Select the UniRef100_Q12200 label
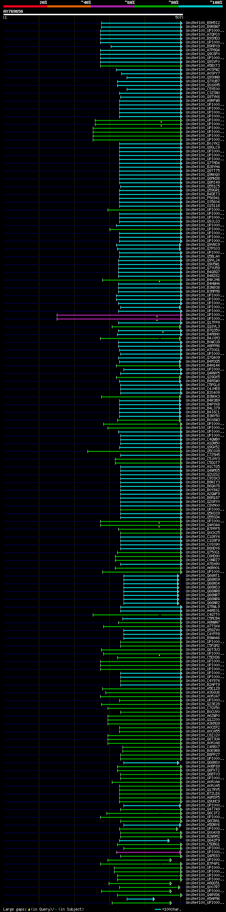The width and height of the screenshot is (226, 912). click(203, 720)
